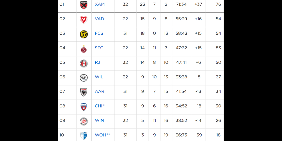Viewport: 282px width, 141px height.
Task: Open the XAM team link
Action: [x=100, y=4]
